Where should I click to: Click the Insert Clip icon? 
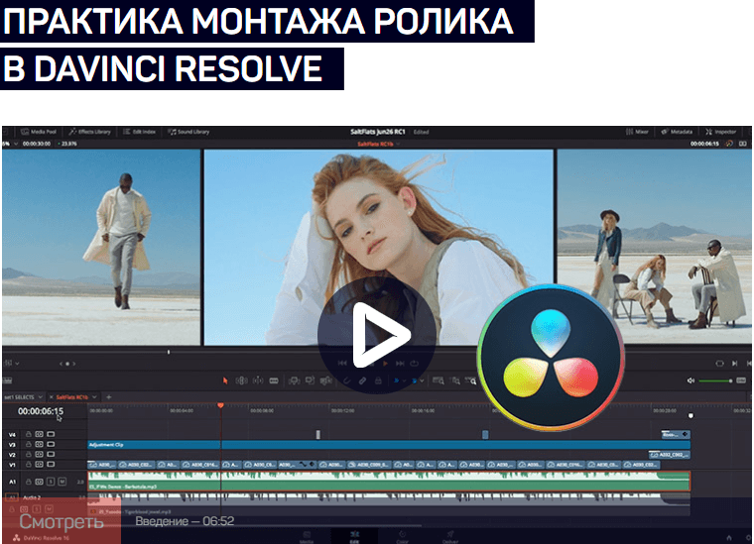click(294, 381)
